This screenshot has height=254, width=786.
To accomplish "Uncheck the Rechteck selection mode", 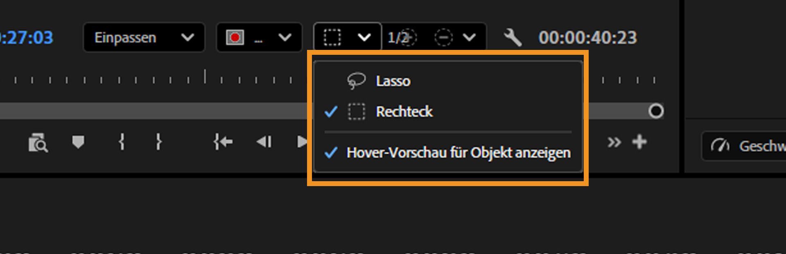I will point(404,111).
